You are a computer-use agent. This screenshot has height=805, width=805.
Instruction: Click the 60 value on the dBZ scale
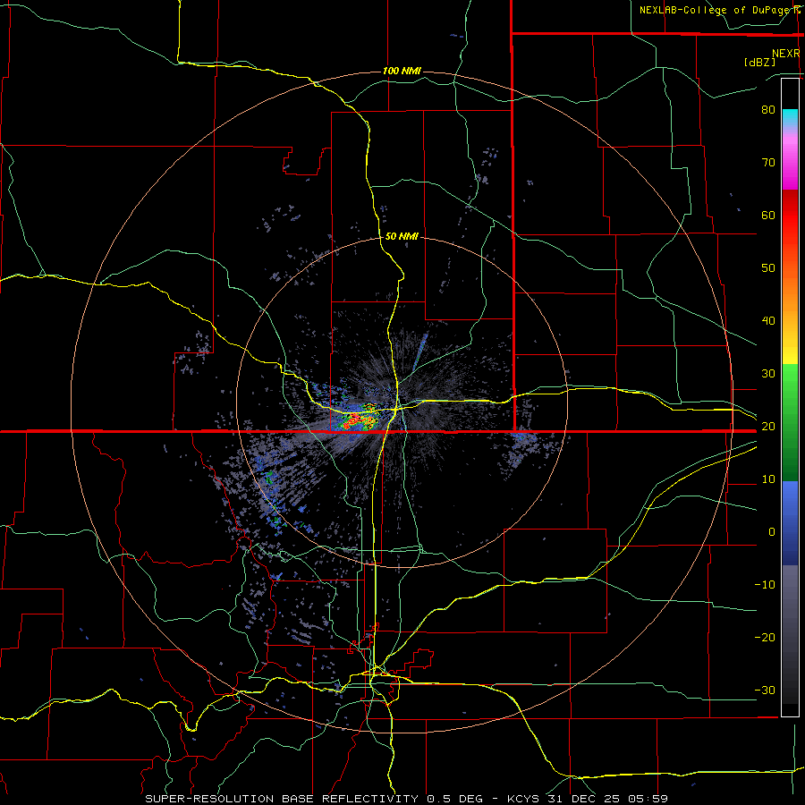768,215
